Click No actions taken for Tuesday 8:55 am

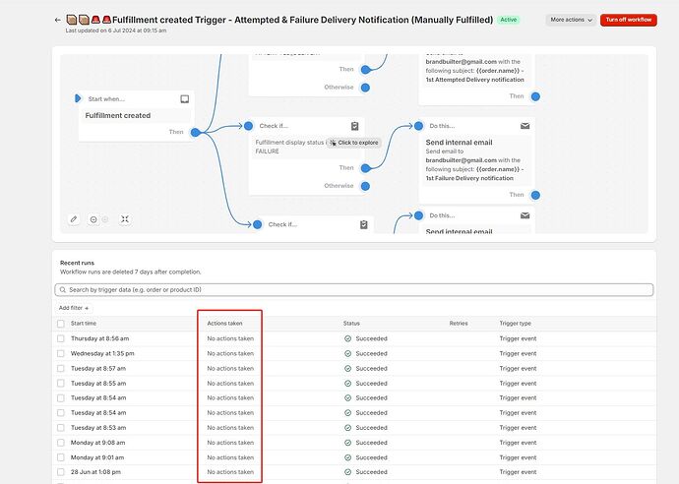[x=230, y=383]
